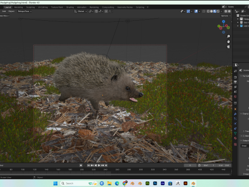The image size is (249, 187).
Task: Open the Add menu in viewport header
Action: pos(4,11)
